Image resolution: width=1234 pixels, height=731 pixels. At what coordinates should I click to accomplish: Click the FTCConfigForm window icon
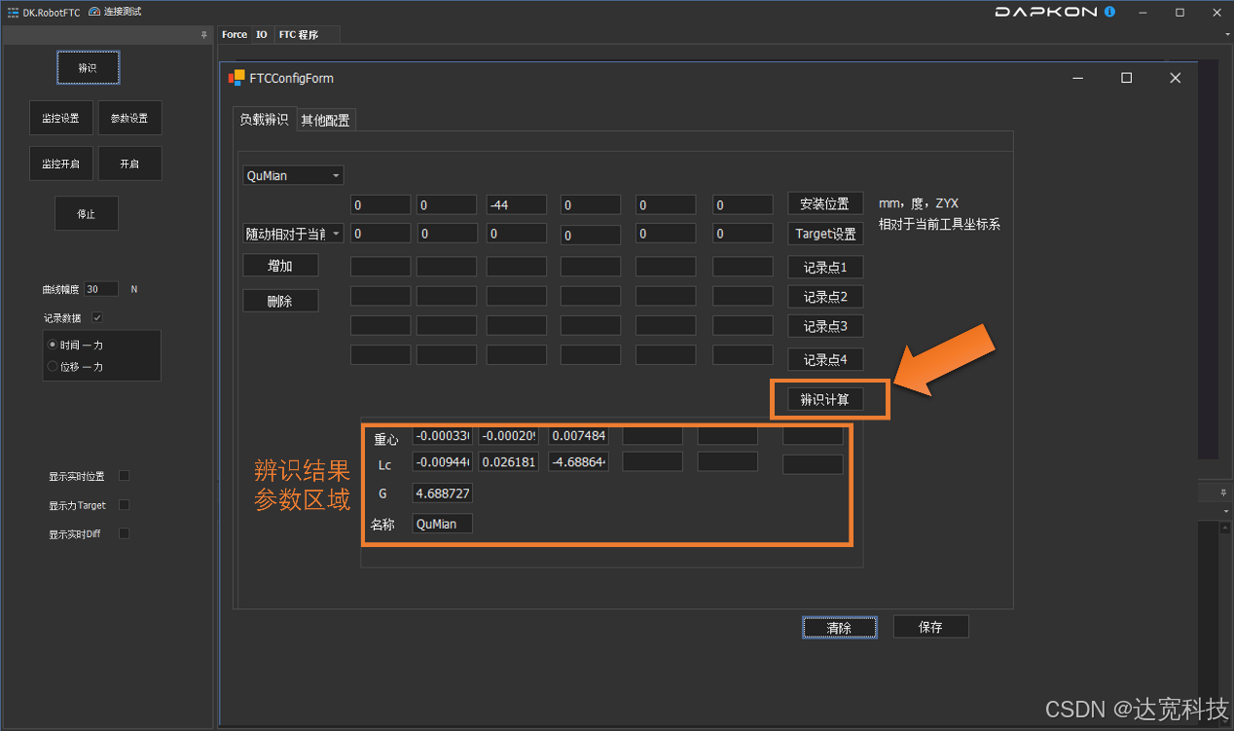point(236,78)
